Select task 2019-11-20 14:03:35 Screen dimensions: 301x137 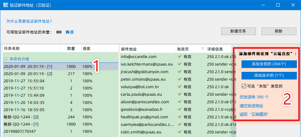click(x=61, y=103)
